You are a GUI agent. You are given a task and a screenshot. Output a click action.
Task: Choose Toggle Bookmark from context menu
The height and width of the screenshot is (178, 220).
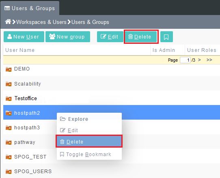coord(89,154)
